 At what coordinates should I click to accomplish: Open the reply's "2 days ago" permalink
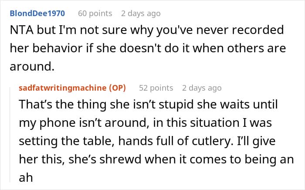click(202, 88)
